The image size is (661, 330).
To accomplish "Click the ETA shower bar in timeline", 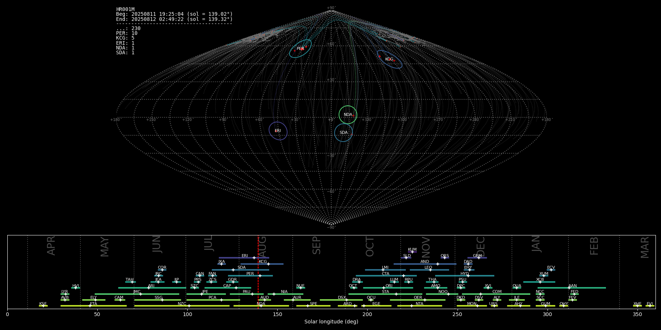I will click(94, 306).
